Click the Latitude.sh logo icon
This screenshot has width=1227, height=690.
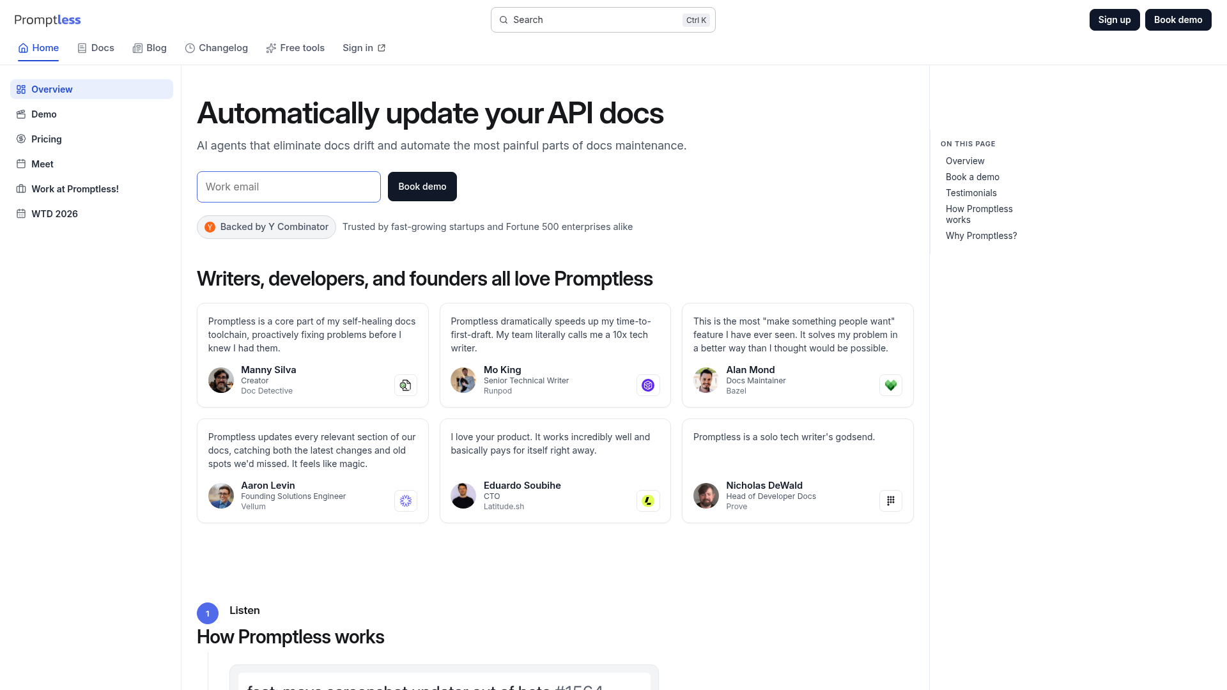[648, 501]
